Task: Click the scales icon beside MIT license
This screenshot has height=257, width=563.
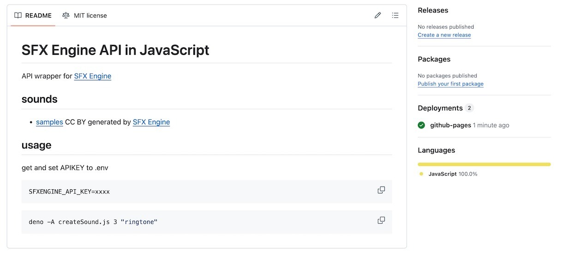Action: point(66,15)
